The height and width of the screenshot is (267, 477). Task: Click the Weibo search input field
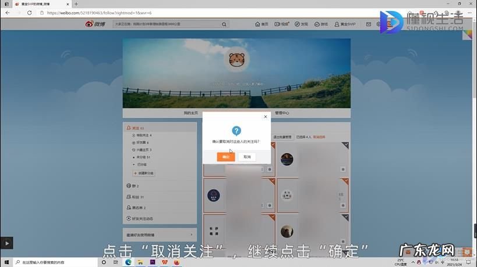coord(167,24)
